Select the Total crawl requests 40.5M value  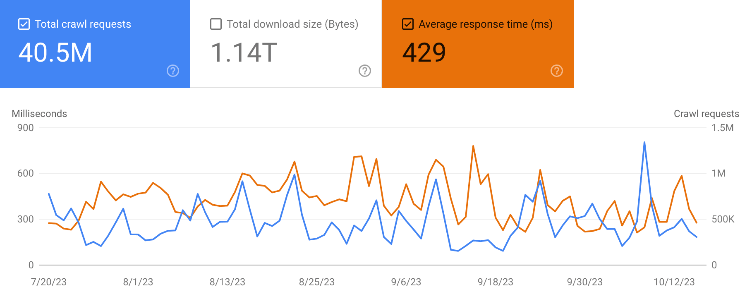[x=55, y=53]
